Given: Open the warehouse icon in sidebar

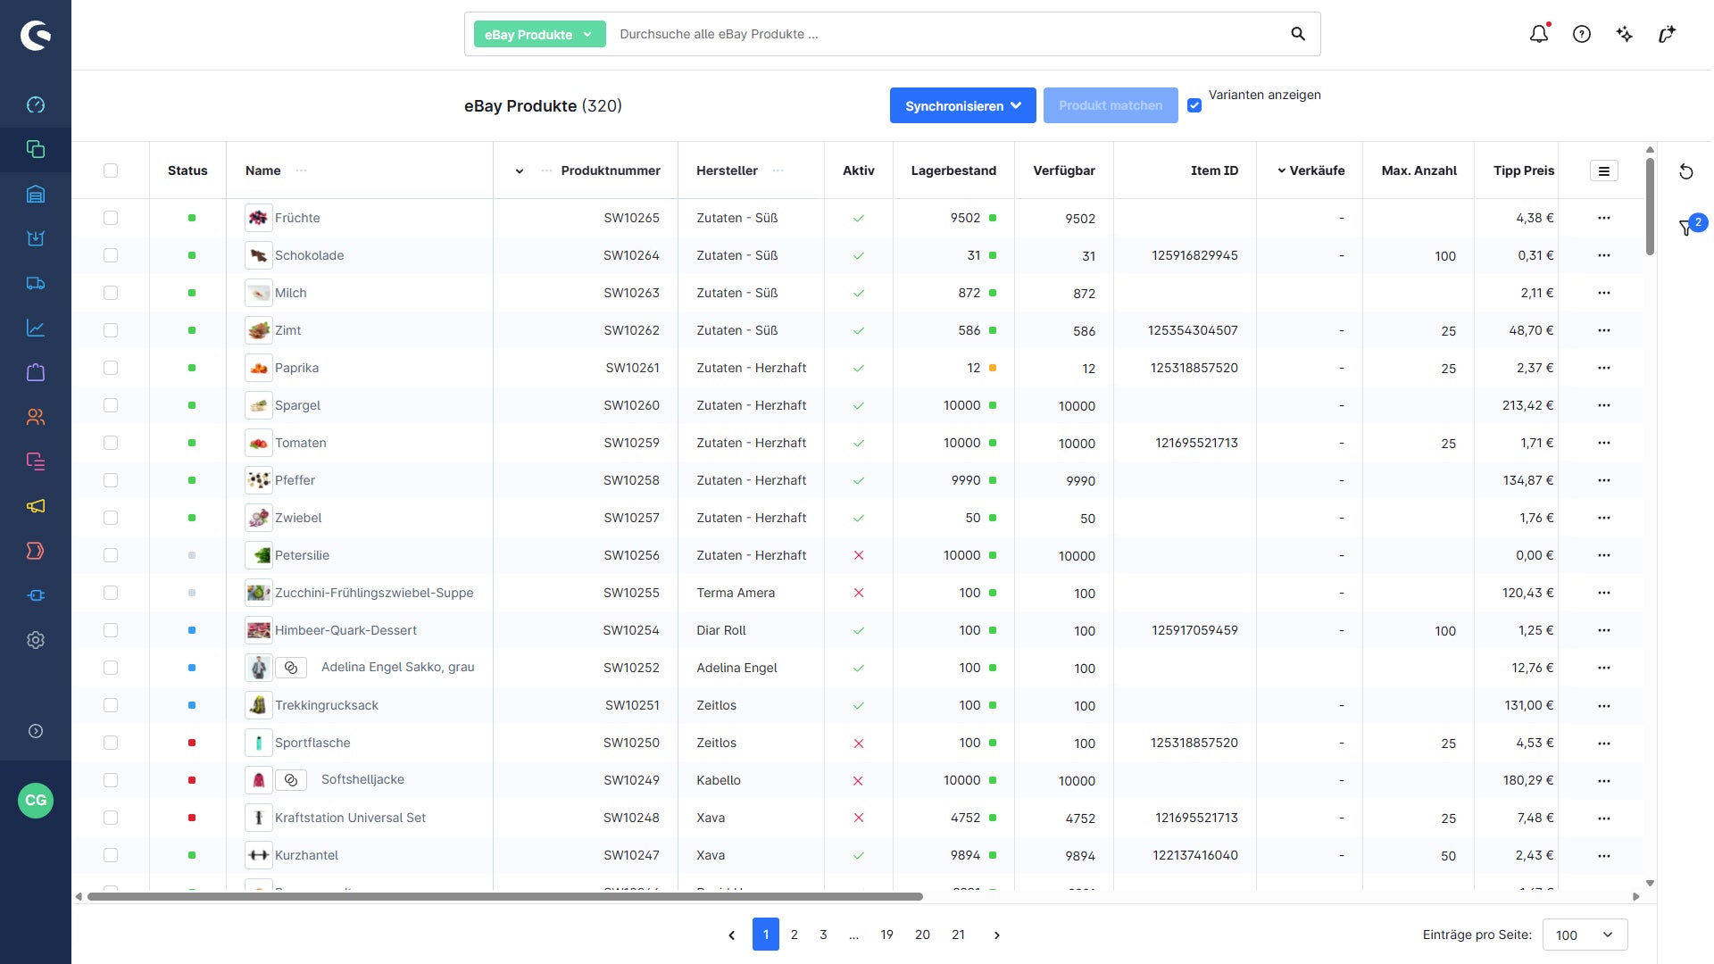Looking at the screenshot, I should click(36, 194).
